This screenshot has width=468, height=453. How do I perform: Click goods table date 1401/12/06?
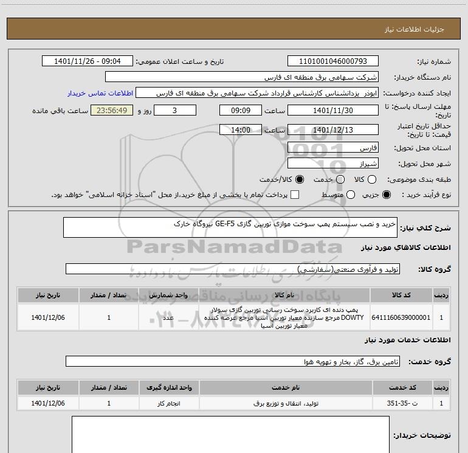pyautogui.click(x=48, y=317)
